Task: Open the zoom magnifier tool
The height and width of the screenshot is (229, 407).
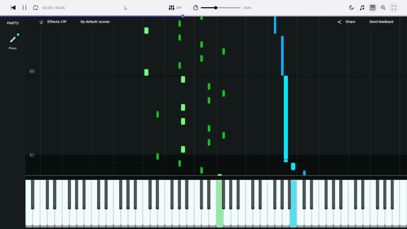Action: [383, 8]
